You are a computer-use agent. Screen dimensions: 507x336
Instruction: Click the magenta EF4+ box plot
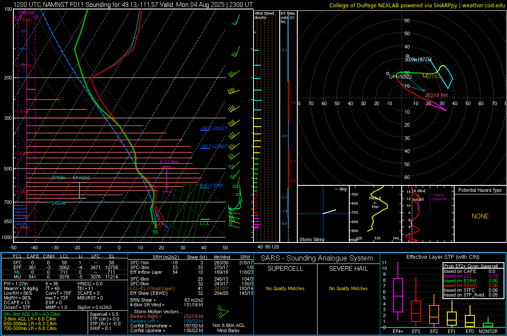click(398, 291)
